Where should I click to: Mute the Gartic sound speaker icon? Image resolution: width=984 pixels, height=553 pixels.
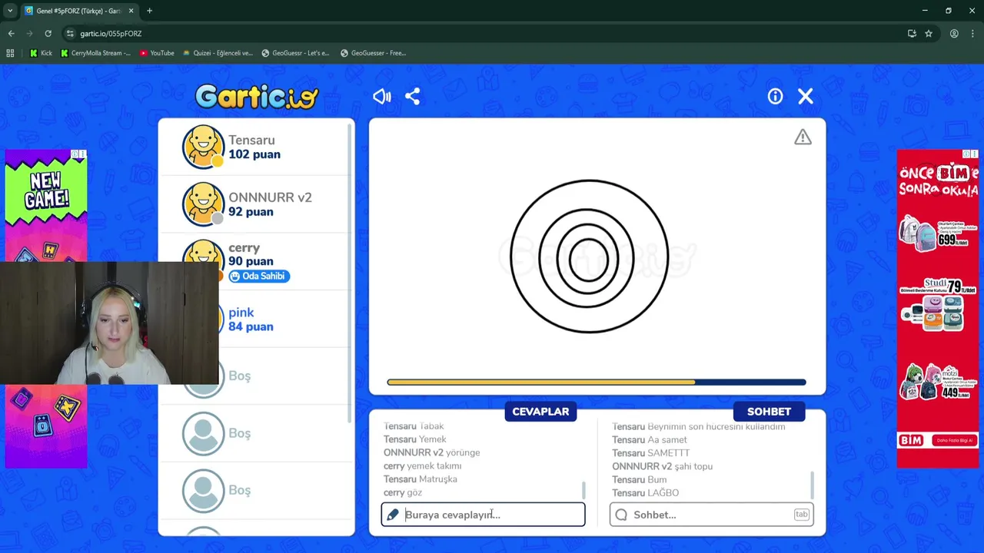click(x=382, y=96)
